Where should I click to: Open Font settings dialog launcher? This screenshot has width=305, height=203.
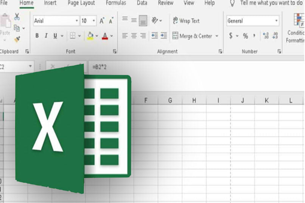pyautogui.click(x=115, y=51)
